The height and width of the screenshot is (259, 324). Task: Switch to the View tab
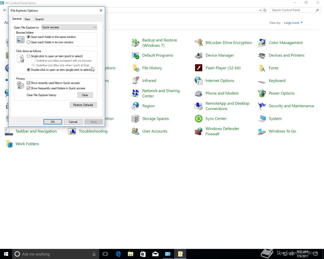(27, 19)
